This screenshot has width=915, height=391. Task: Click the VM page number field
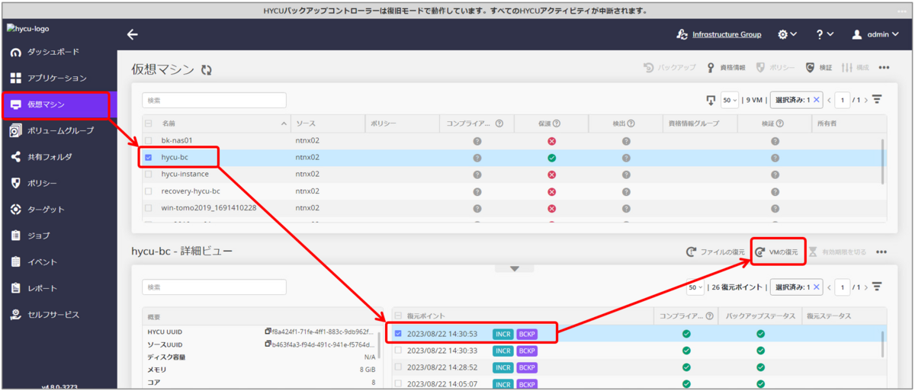843,100
